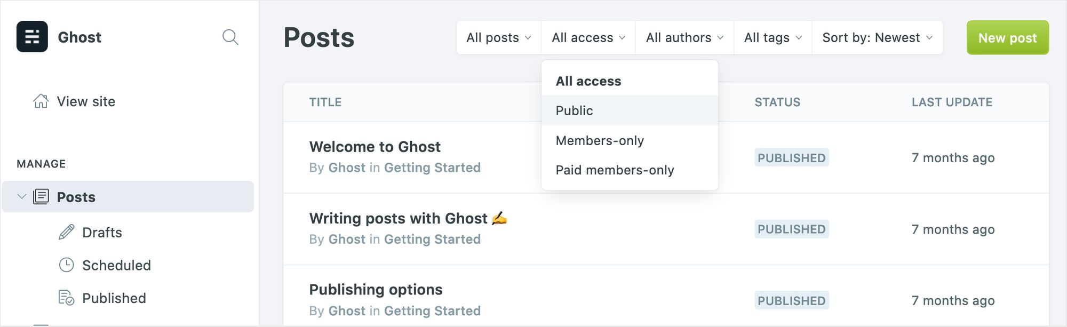1067x327 pixels.
Task: Click the Posts list icon in sidebar
Action: click(x=41, y=197)
